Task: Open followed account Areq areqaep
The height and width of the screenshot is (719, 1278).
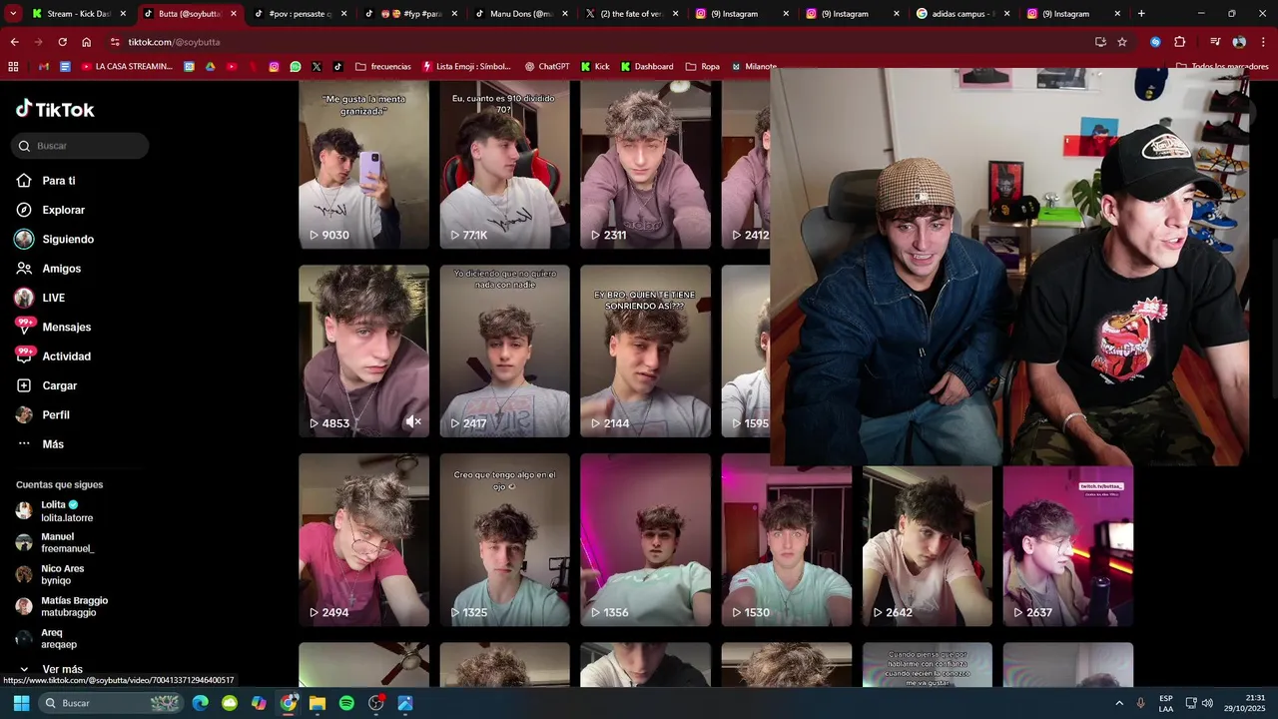Action: [46, 638]
